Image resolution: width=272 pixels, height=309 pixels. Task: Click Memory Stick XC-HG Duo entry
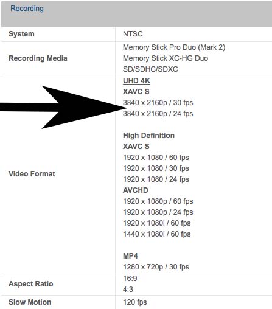click(x=166, y=58)
